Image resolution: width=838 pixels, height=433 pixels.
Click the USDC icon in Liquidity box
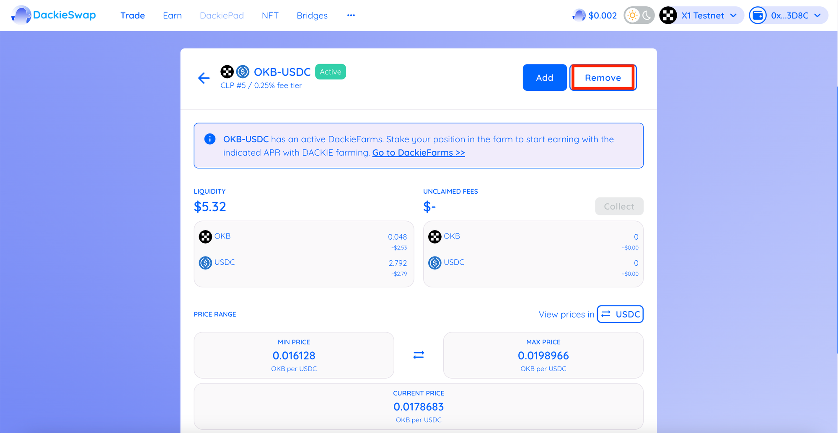pos(205,263)
